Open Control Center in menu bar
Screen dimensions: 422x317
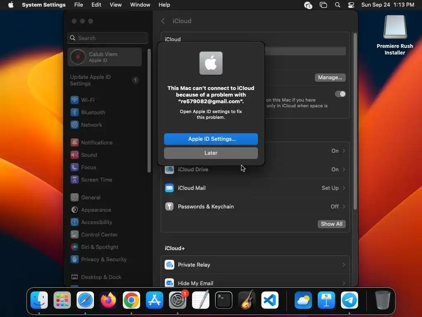pyautogui.click(x=351, y=5)
